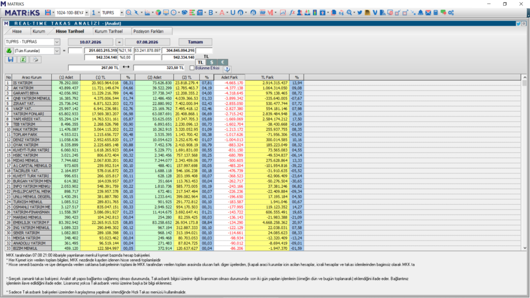This screenshot has width=530, height=298.
Task: Export table with the Excel icon
Action: [x=23, y=59]
